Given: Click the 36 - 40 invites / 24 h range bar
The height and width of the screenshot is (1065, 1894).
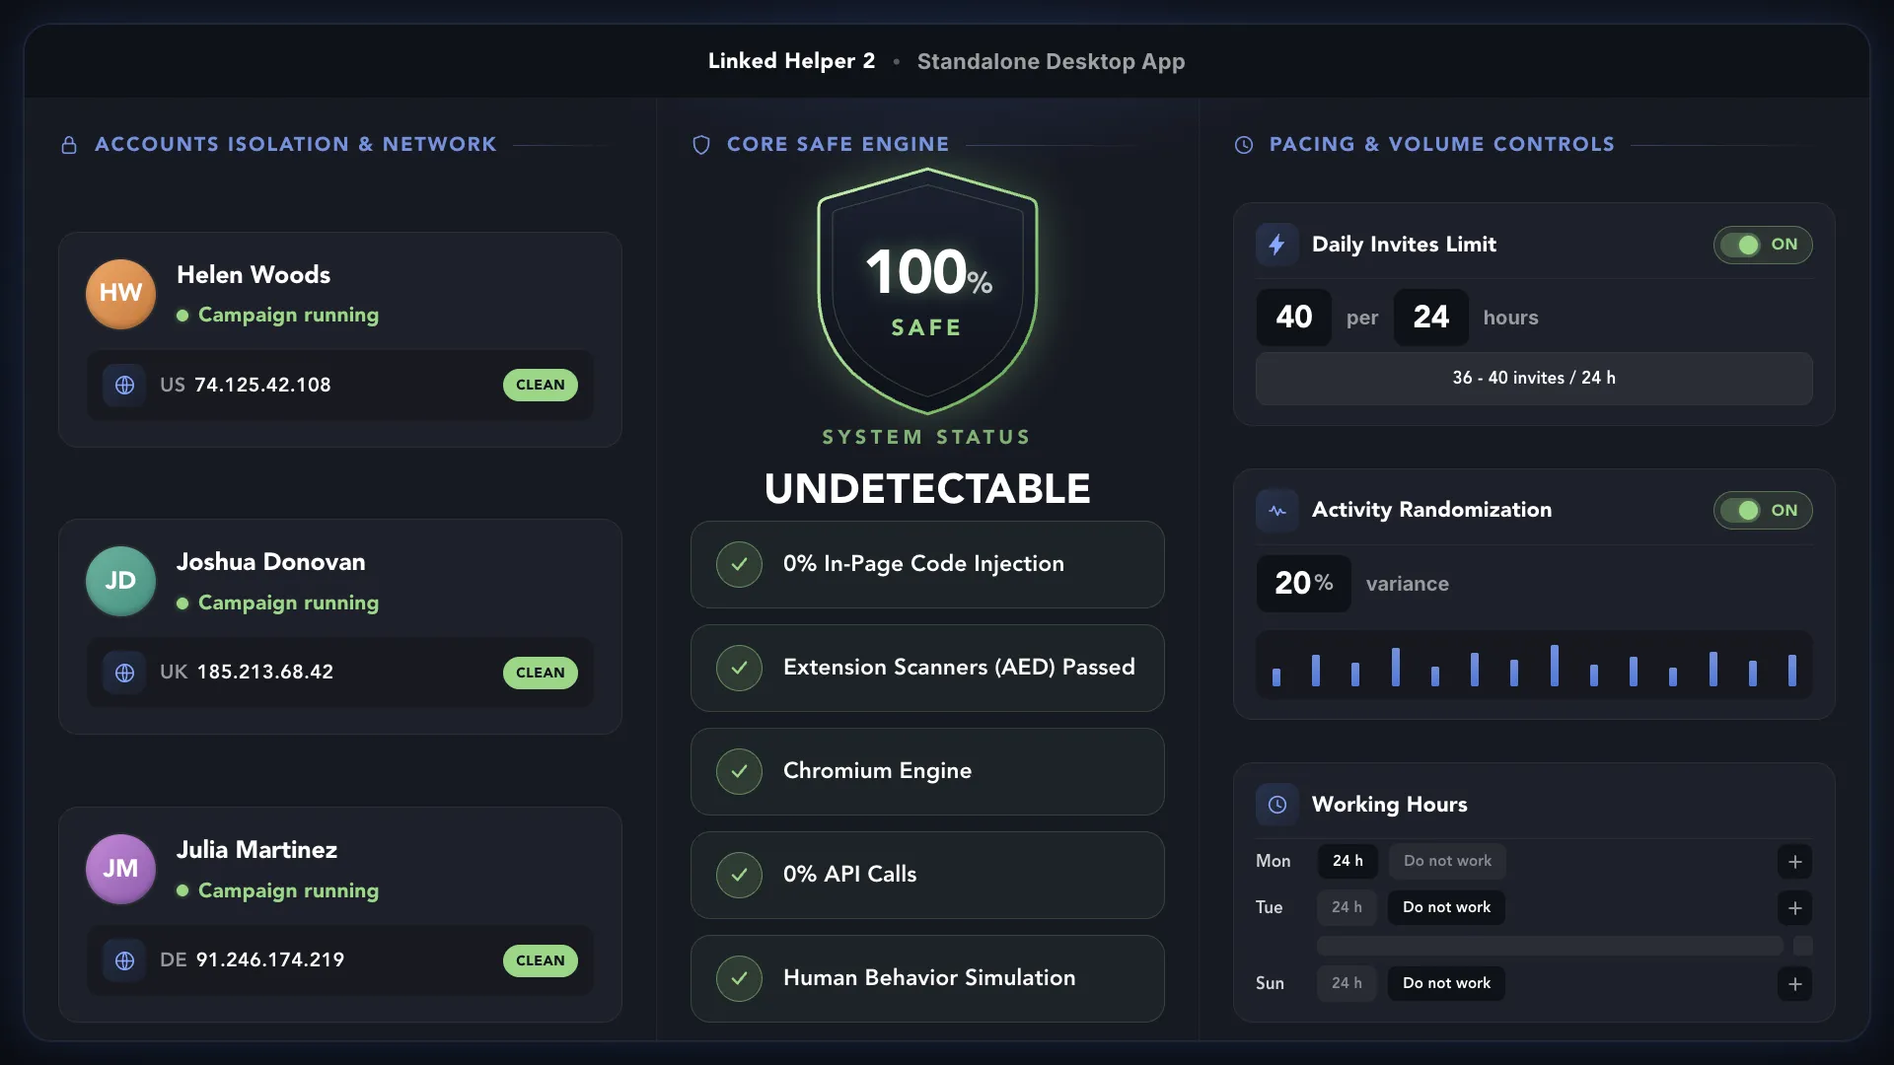Looking at the screenshot, I should 1534,379.
